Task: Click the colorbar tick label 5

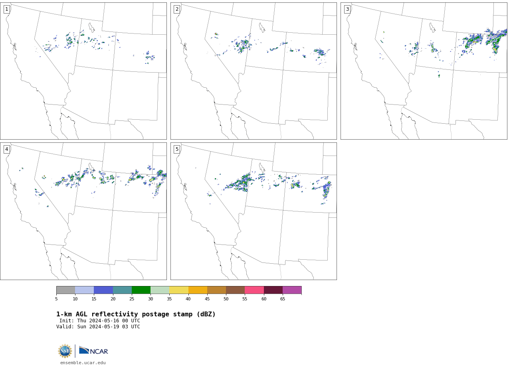Action: point(56,299)
